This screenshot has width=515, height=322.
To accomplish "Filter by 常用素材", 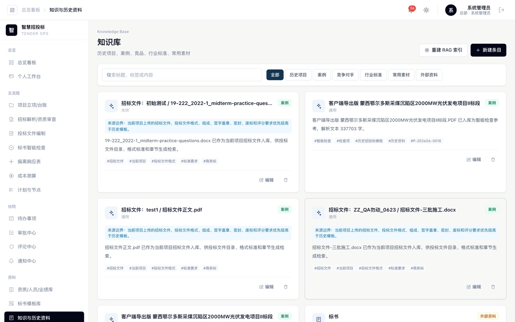I will tap(401, 75).
